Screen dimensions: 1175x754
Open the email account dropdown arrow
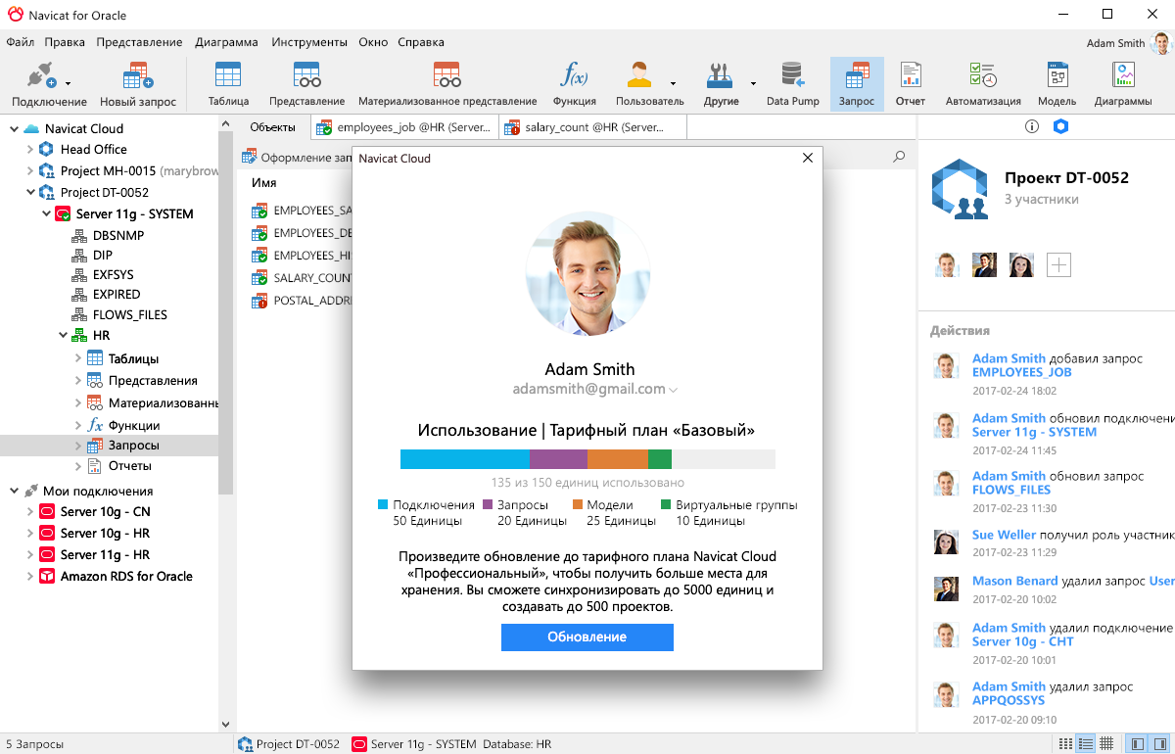pos(674,390)
